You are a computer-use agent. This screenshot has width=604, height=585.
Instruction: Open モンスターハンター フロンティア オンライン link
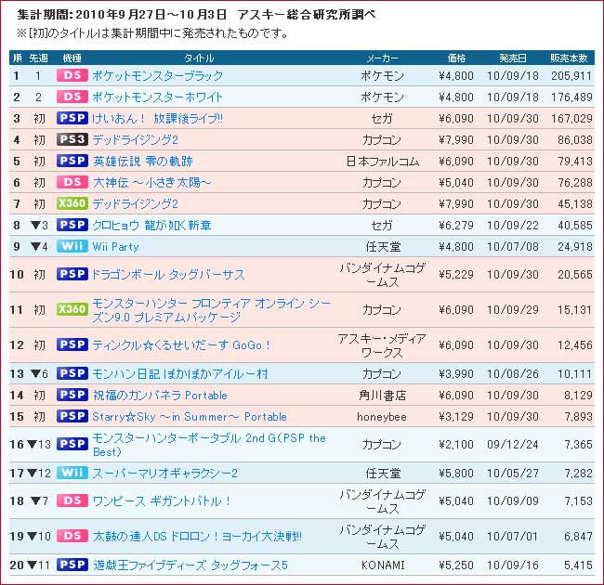point(211,310)
